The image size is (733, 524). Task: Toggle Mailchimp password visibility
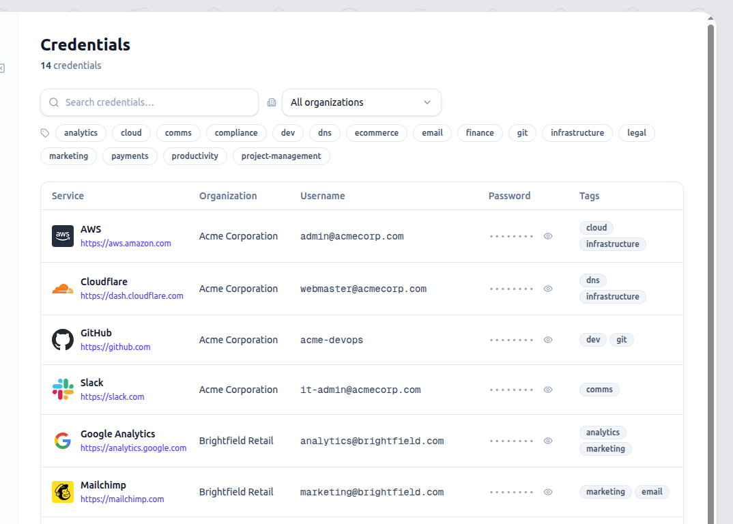pyautogui.click(x=547, y=492)
